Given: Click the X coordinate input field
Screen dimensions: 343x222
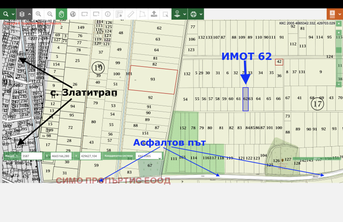Looking at the screenshot, I should (61, 157).
